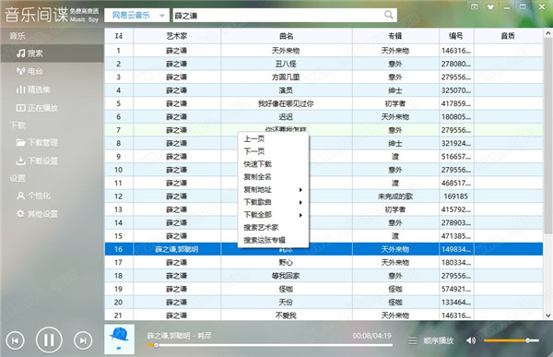Screen dimensions: 553x357
Task: Click the scrollbar down arrow
Action: (547, 315)
